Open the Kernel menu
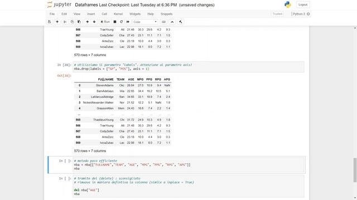357x200 pixels. click(x=118, y=14)
